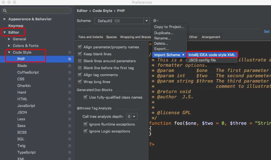Toggle Keep blank lines checkbox
This screenshot has height=160, width=271.
80,54
